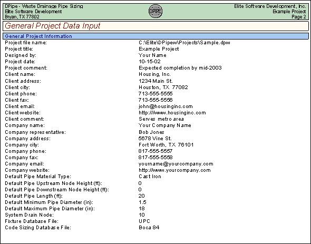Select the Bob Jones representative name
Screen dimensions: 311x244
click(151, 132)
